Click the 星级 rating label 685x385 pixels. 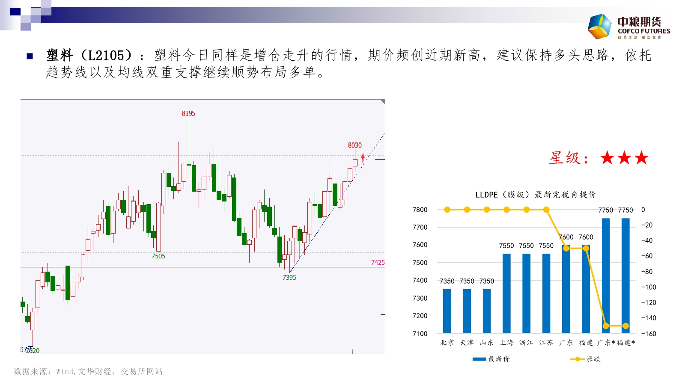coord(569,158)
